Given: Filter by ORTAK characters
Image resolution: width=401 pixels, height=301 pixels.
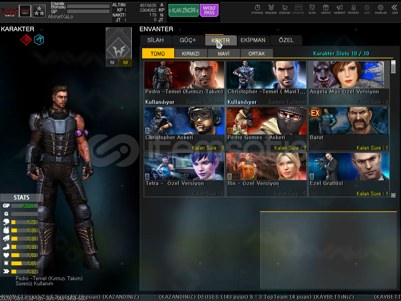Looking at the screenshot, I should (x=256, y=53).
